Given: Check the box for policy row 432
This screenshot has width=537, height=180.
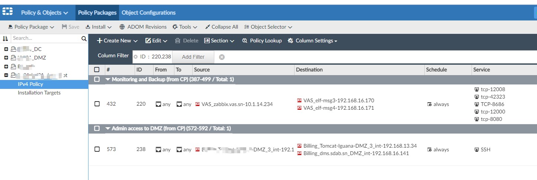Looking at the screenshot, I should (x=97, y=104).
